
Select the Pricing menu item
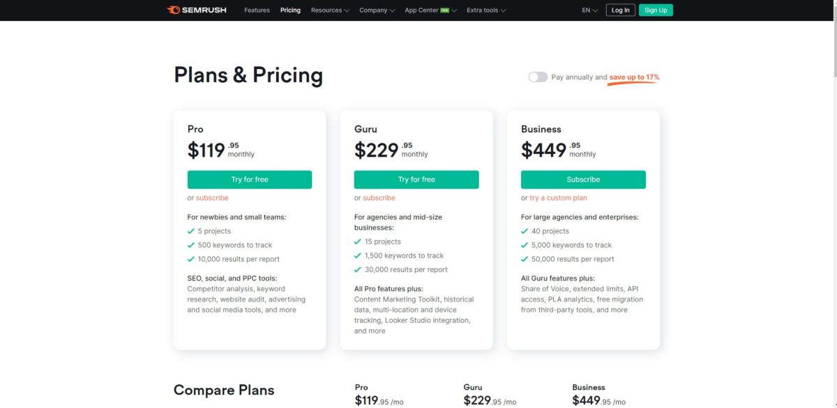pos(290,10)
